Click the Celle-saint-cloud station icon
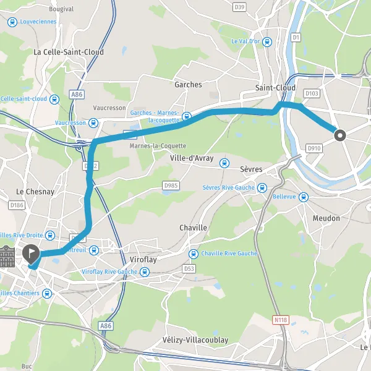 [54, 100]
